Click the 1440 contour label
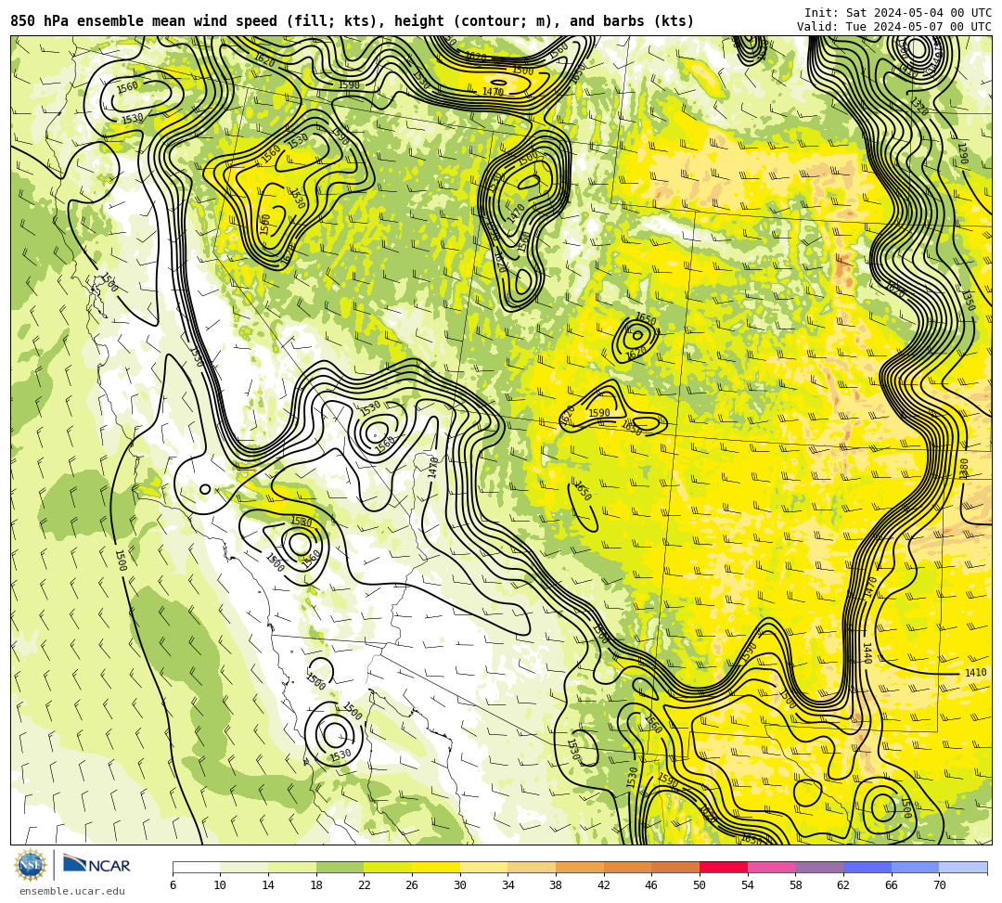The image size is (1002, 903). coord(867,653)
